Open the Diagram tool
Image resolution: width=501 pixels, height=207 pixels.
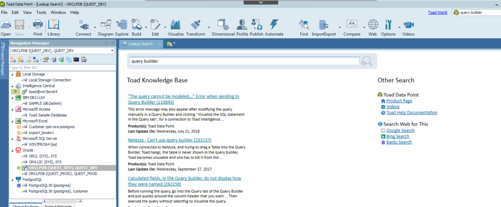[105, 25]
